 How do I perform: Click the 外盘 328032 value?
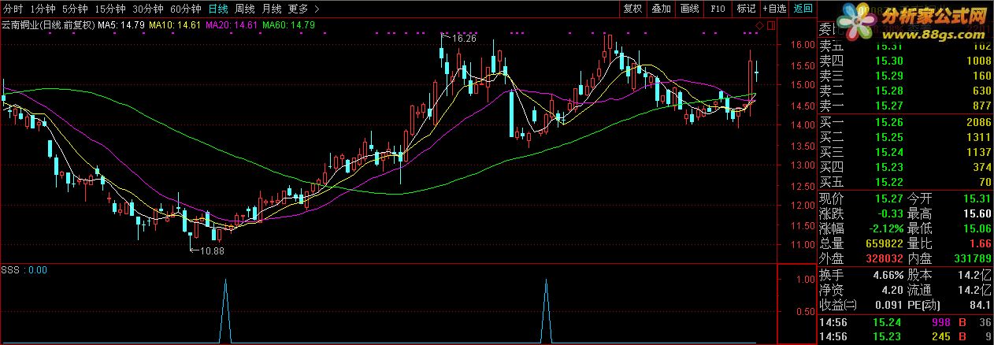(x=884, y=258)
